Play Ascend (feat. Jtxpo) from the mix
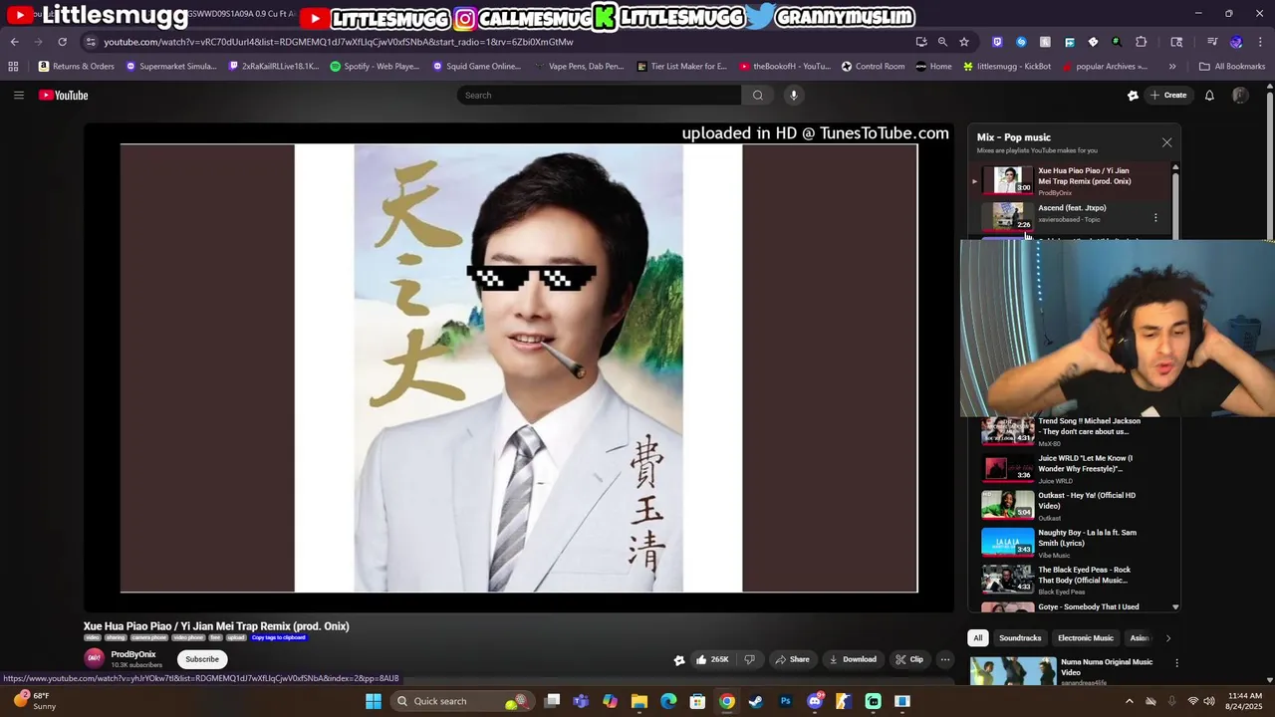 click(1072, 215)
